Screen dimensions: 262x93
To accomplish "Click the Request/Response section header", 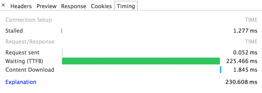I will point(30,42).
